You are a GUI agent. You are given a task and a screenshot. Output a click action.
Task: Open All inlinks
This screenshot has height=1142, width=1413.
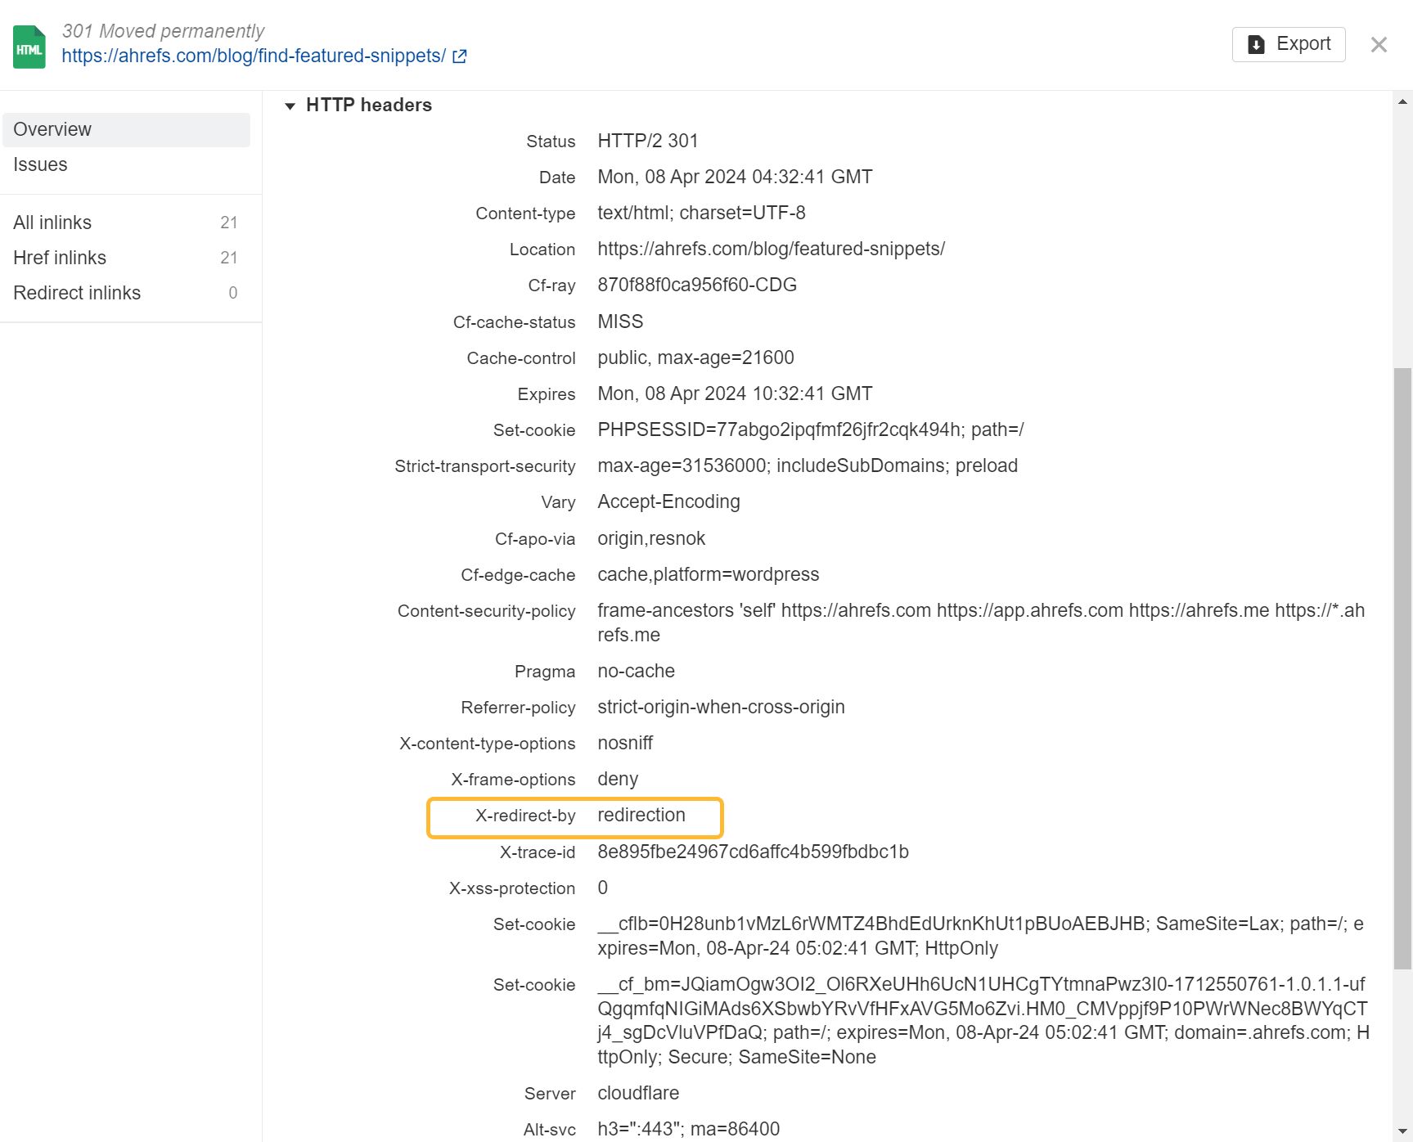[52, 222]
